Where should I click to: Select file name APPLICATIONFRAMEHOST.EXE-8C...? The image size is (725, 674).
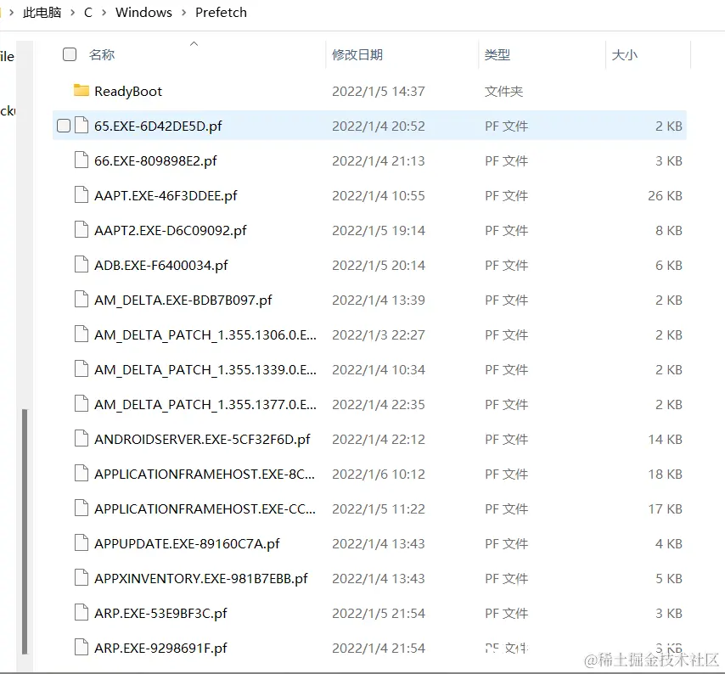pos(205,474)
